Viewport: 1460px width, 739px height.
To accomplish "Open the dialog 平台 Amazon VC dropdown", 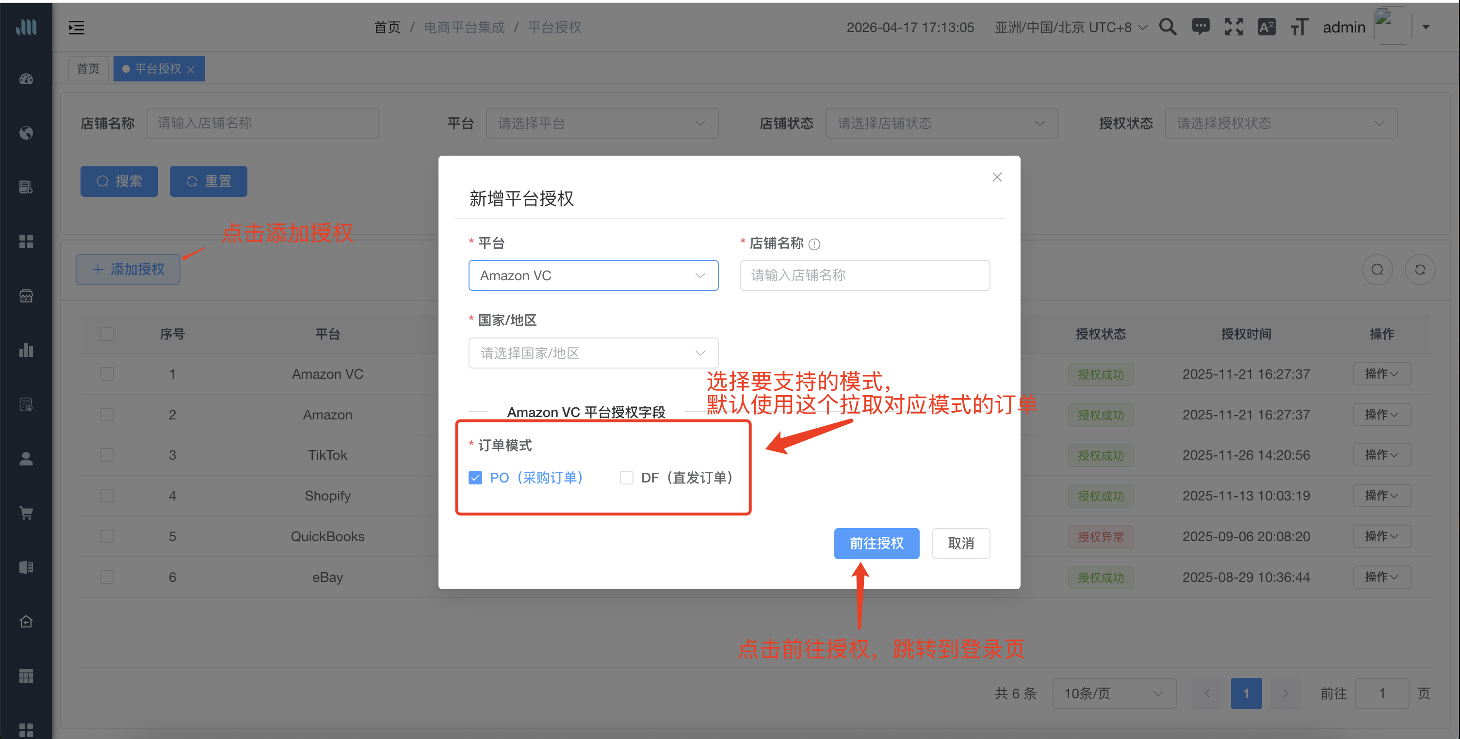I will tap(593, 275).
